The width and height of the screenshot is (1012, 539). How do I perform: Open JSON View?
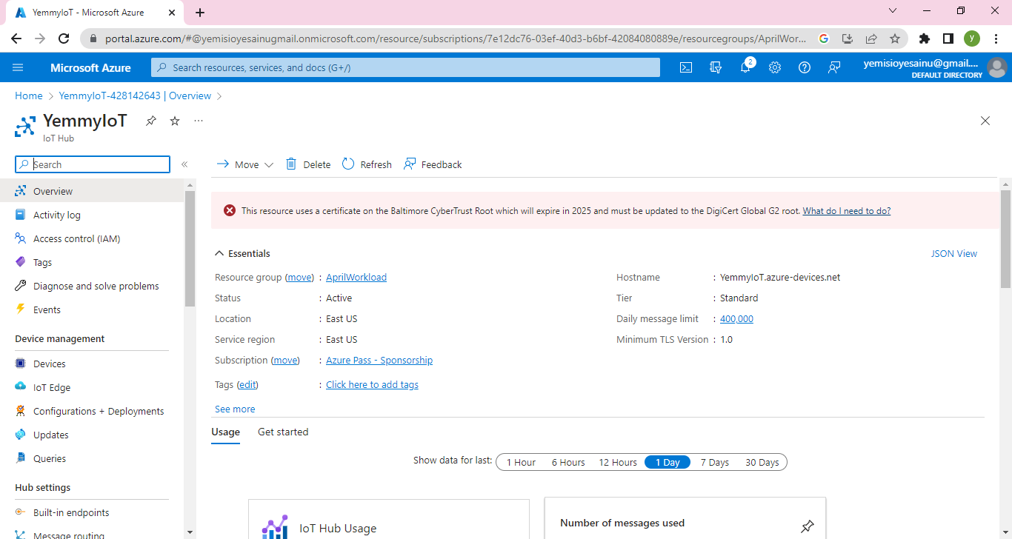(954, 253)
